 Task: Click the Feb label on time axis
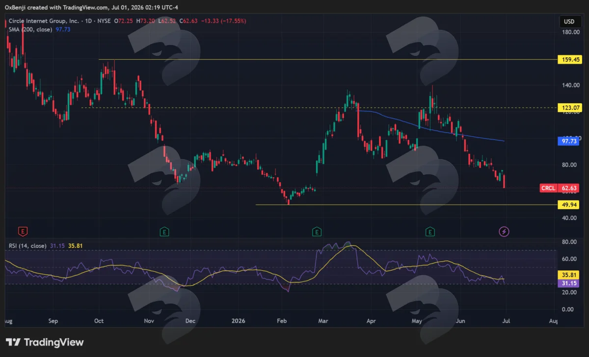click(x=282, y=321)
